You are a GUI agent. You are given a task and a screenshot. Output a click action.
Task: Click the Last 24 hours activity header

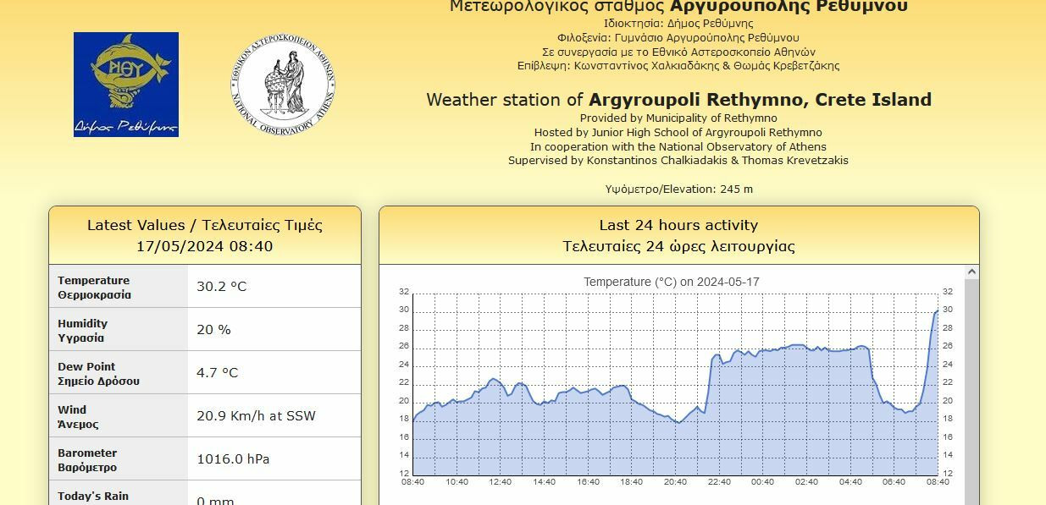coord(678,236)
